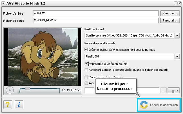Browse for the output file (Parcourir)

click(170, 20)
